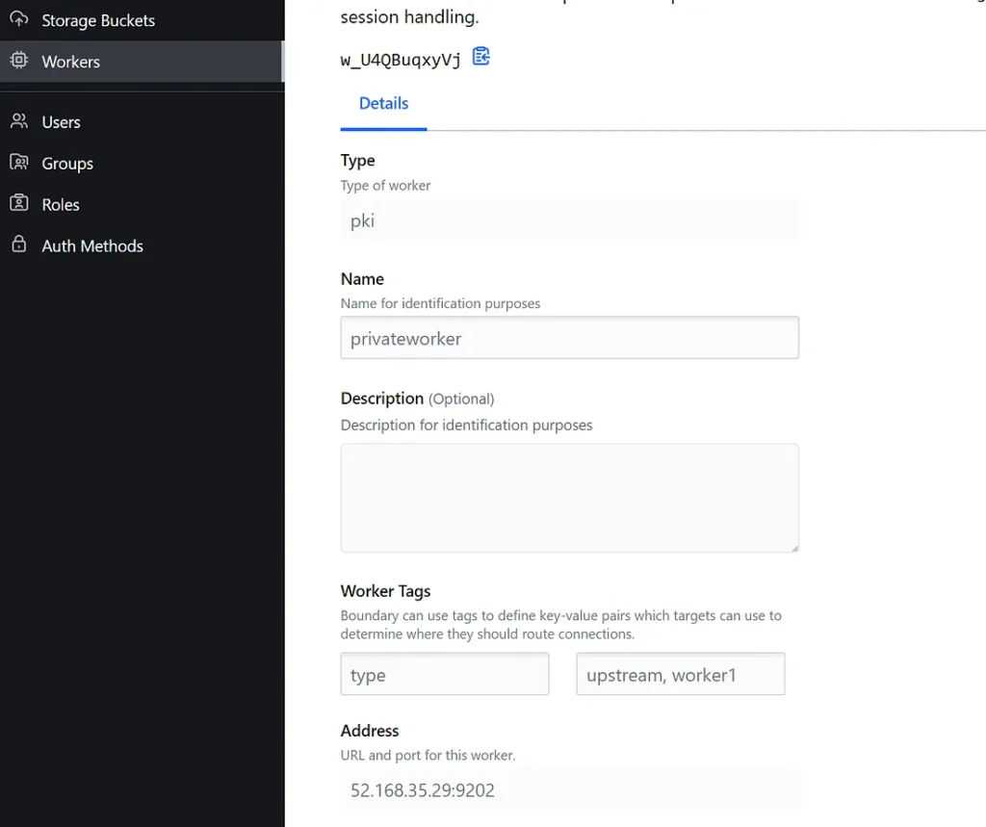Click the Auth Methods lock icon

click(18, 246)
